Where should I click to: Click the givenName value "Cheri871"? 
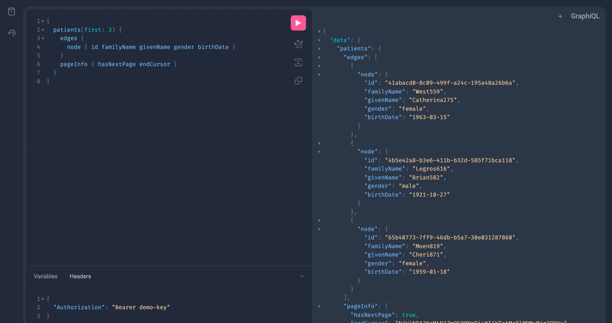(426, 255)
